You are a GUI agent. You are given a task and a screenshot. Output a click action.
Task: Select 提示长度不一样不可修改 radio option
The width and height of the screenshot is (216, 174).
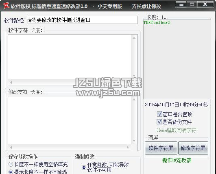pyautogui.click(x=11, y=172)
